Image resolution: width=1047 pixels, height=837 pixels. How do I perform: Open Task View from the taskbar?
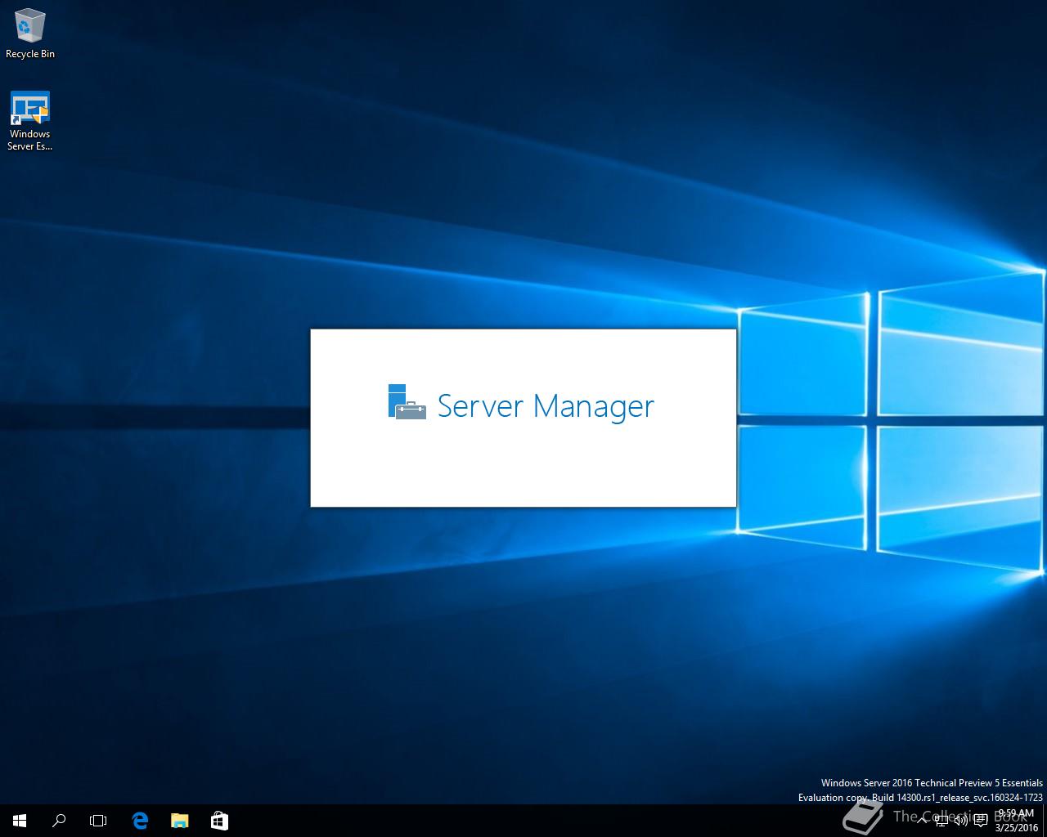coord(98,821)
